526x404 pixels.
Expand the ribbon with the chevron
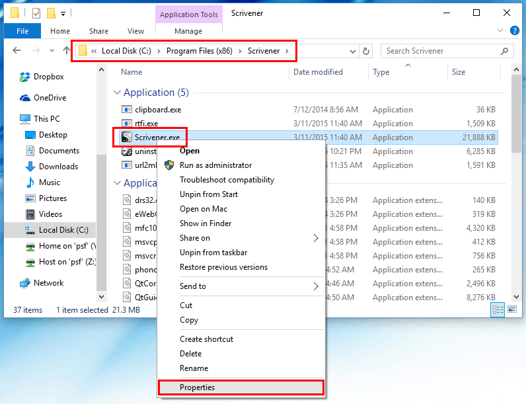500,30
